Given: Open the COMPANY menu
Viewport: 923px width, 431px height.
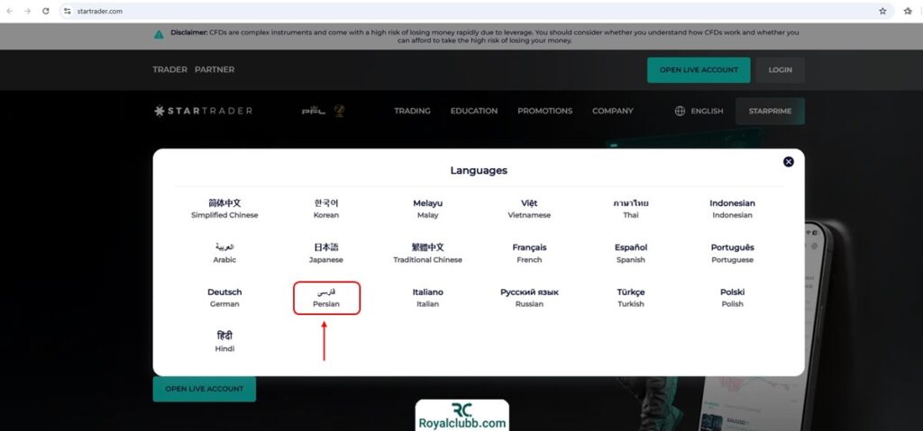Looking at the screenshot, I should pyautogui.click(x=613, y=111).
